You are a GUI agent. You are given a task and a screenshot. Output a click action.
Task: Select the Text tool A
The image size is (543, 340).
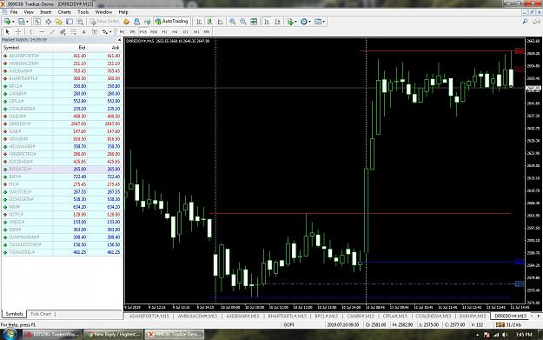pos(83,32)
